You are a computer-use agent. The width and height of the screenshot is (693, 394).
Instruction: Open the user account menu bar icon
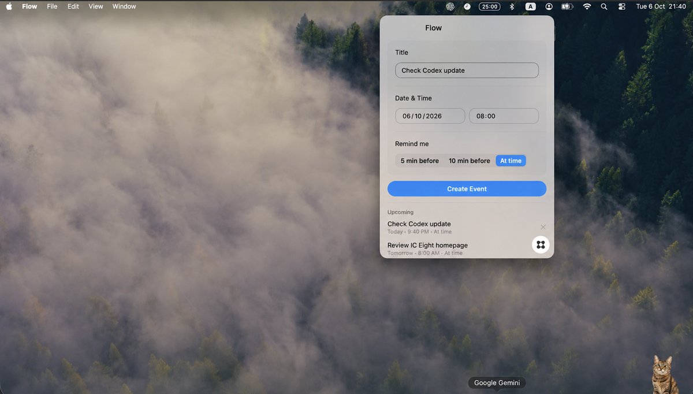click(x=549, y=6)
